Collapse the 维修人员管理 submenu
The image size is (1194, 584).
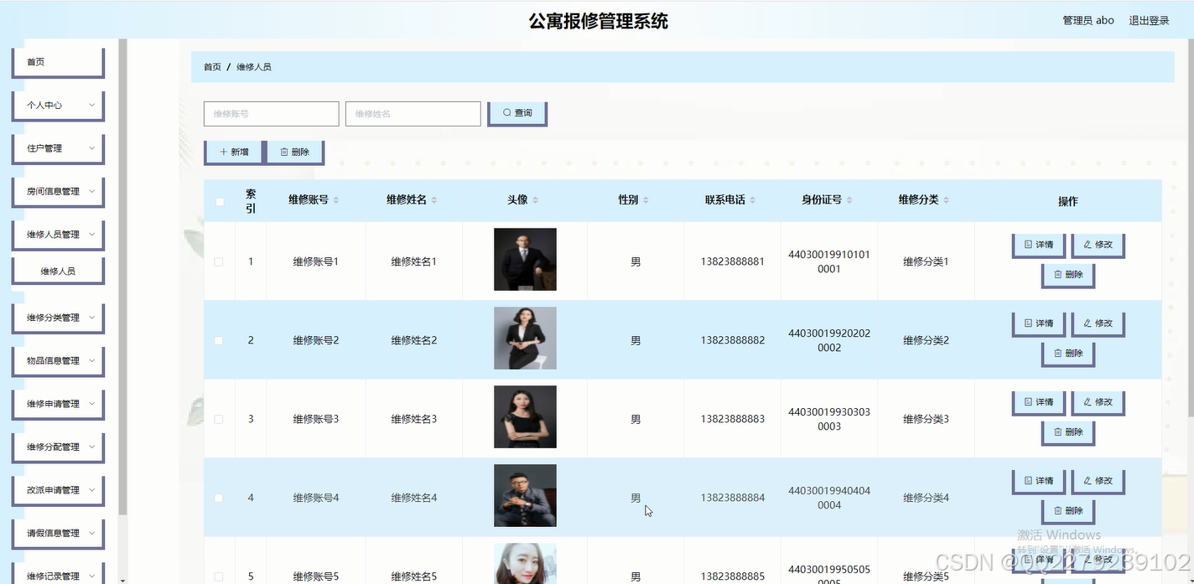[x=57, y=235]
